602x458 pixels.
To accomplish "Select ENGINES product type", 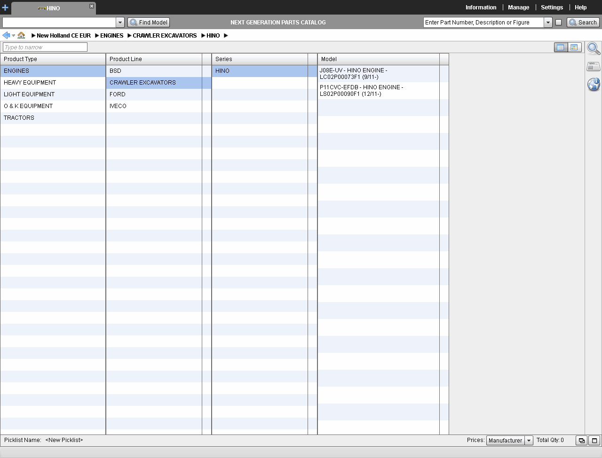I will 53,71.
